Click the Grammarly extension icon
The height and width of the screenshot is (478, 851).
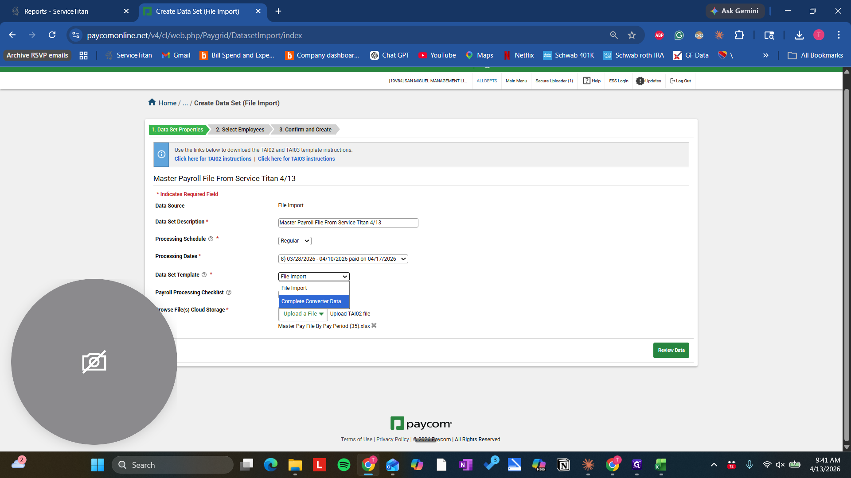click(679, 35)
